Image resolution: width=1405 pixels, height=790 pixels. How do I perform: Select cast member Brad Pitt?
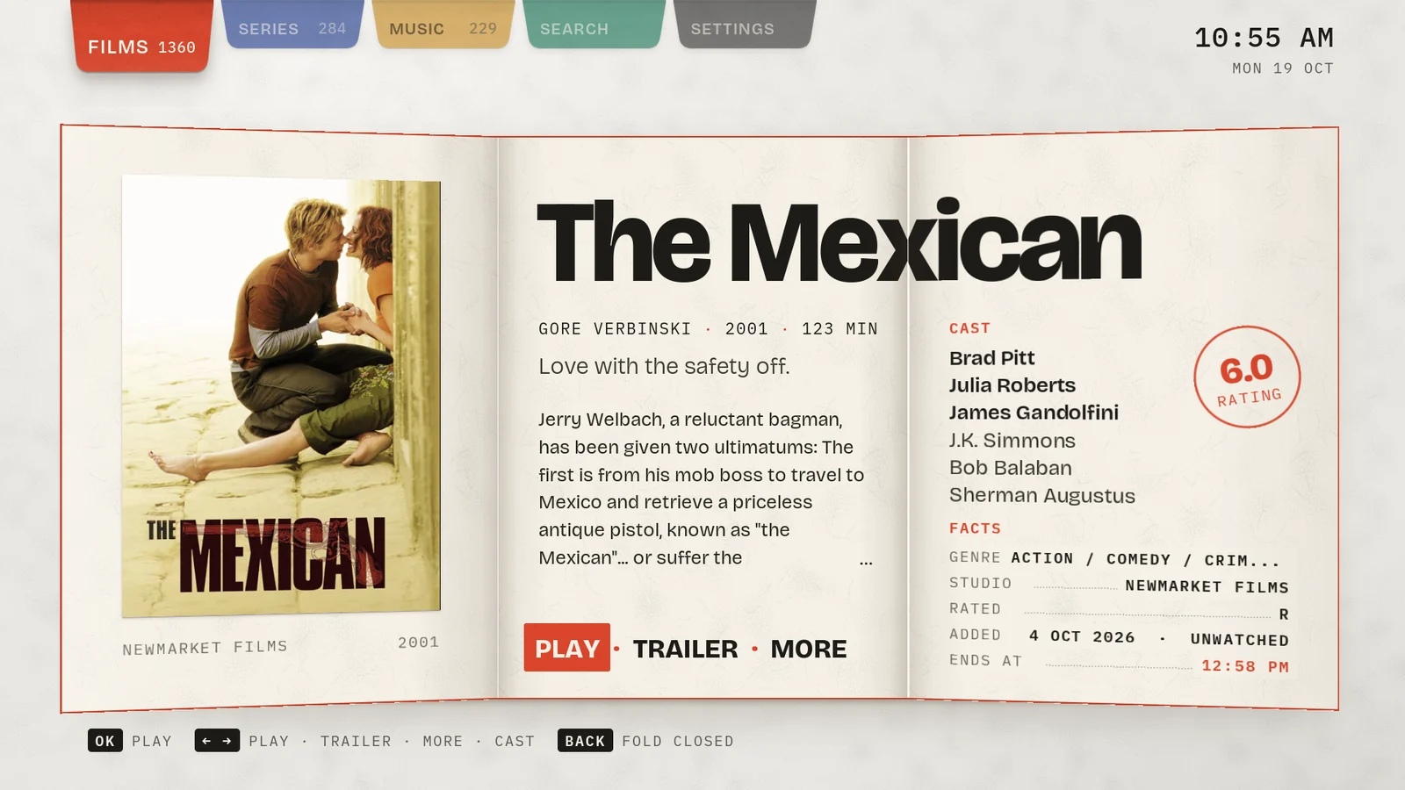click(991, 358)
